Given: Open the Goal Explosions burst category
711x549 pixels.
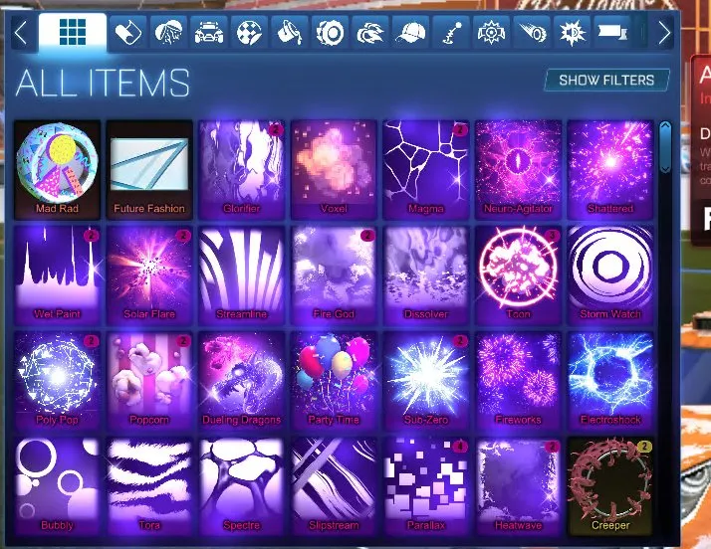Looking at the screenshot, I should (572, 33).
